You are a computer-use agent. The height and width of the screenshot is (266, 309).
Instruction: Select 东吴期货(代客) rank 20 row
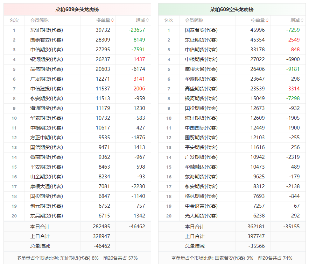77,216
